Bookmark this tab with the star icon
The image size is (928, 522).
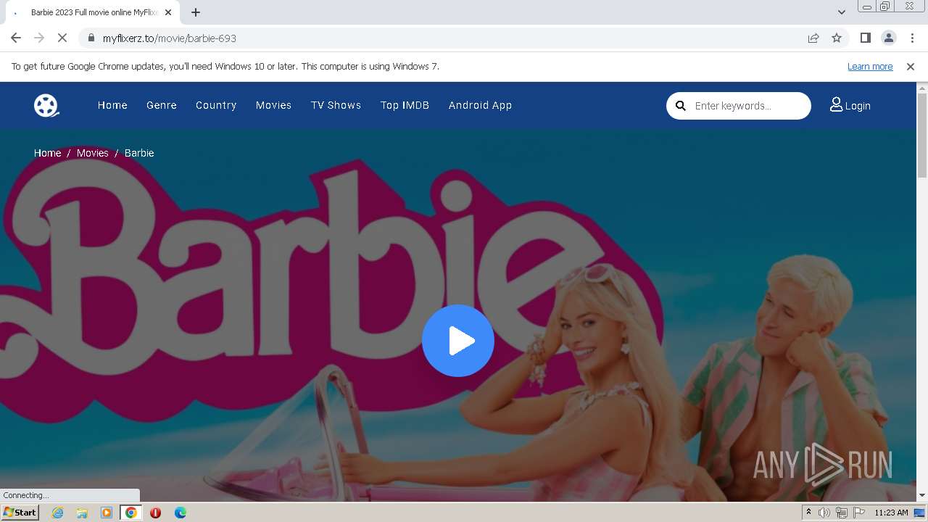837,38
